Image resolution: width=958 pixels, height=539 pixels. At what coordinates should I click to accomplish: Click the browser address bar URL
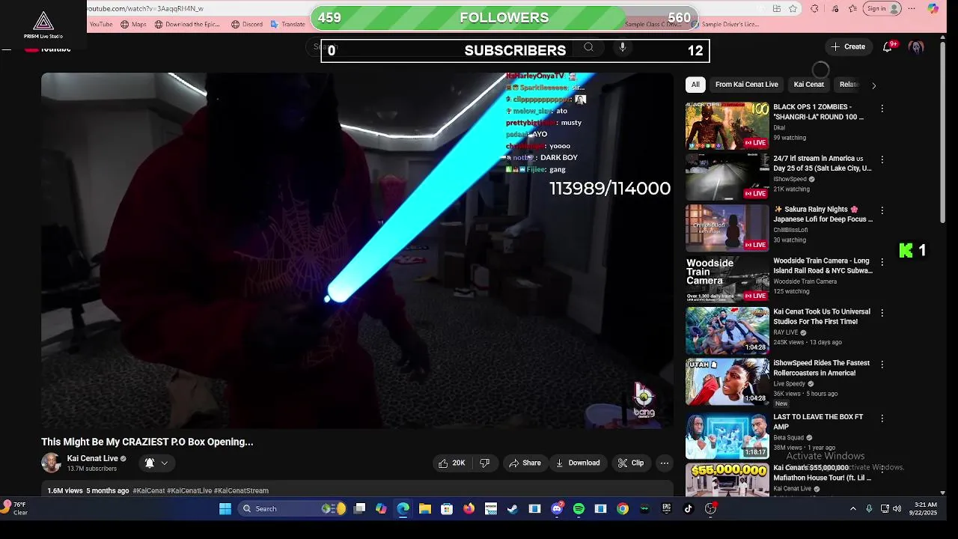(x=146, y=9)
